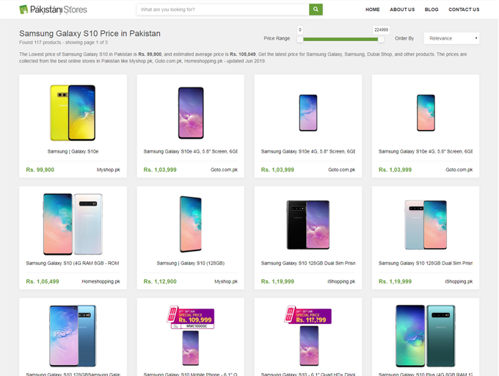Open the BLOG menu link

point(431,10)
